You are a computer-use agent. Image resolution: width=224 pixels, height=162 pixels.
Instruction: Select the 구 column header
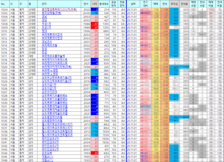click(23, 4)
